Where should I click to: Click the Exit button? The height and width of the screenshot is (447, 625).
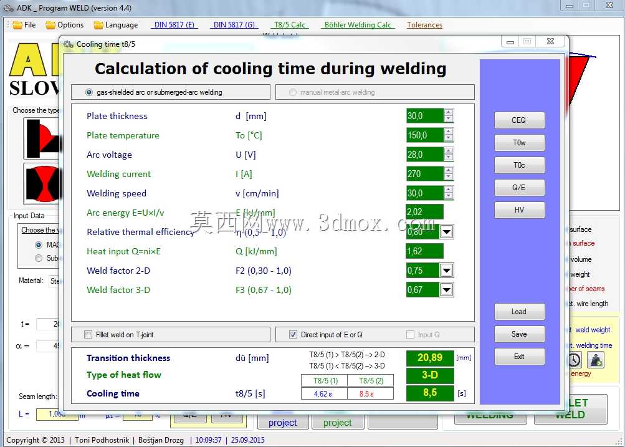(x=519, y=357)
